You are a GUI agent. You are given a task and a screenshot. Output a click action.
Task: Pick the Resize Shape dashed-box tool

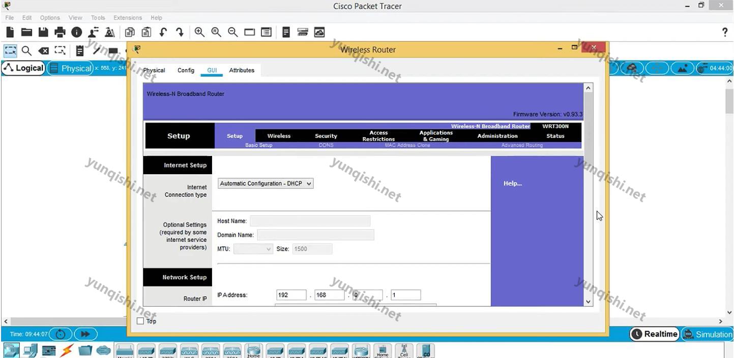(x=60, y=50)
